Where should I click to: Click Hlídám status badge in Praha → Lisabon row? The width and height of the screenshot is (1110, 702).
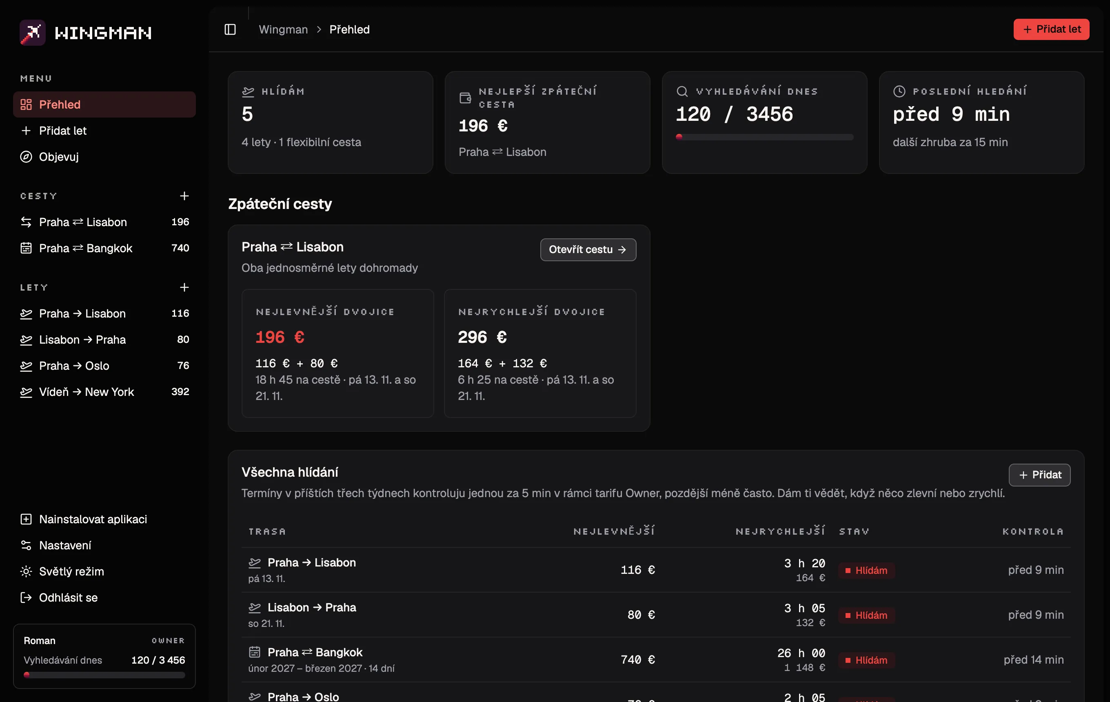pos(867,570)
